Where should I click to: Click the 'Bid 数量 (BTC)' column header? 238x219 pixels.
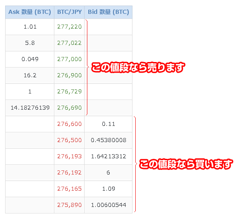point(108,12)
